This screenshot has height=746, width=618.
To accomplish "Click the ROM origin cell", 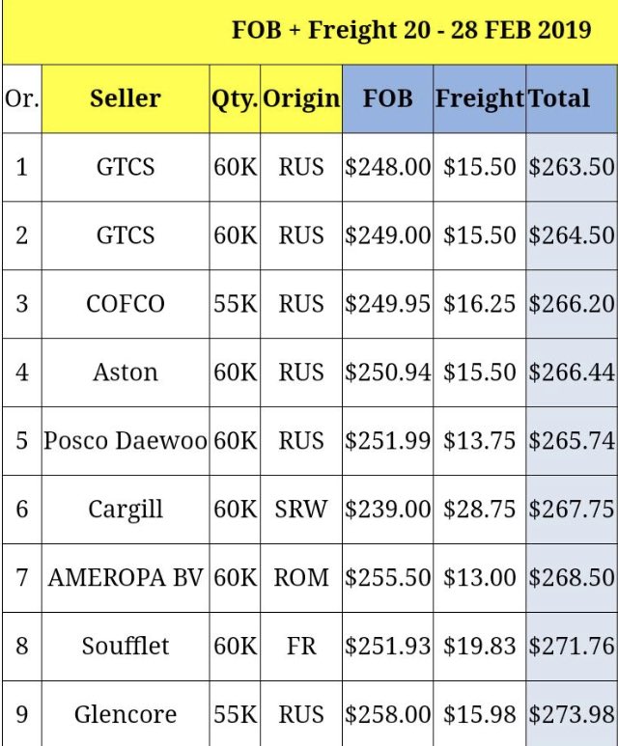I will 301,578.
